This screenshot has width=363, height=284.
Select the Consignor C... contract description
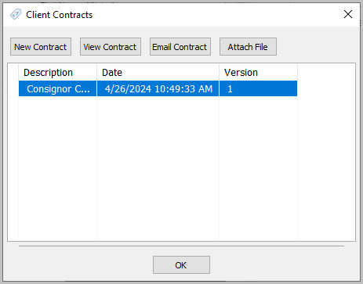click(58, 88)
